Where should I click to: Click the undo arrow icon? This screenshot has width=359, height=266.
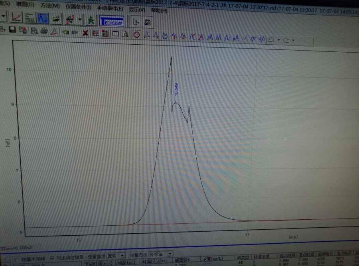click(x=271, y=40)
